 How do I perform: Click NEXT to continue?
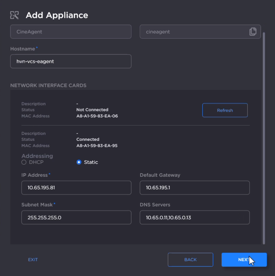tap(244, 260)
